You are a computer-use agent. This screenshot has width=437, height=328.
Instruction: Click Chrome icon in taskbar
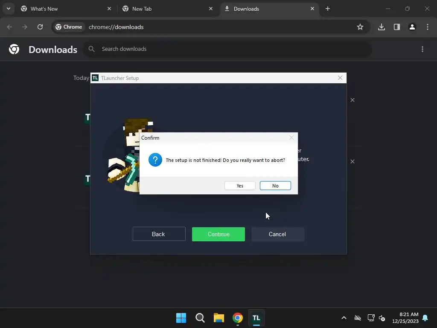(x=238, y=318)
